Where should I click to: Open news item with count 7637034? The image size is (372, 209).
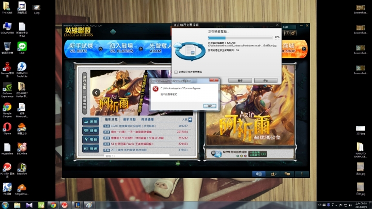(146, 132)
